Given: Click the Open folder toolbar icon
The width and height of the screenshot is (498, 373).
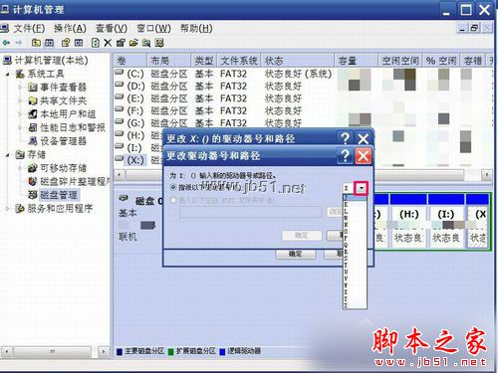Looking at the screenshot, I should click(133, 43).
